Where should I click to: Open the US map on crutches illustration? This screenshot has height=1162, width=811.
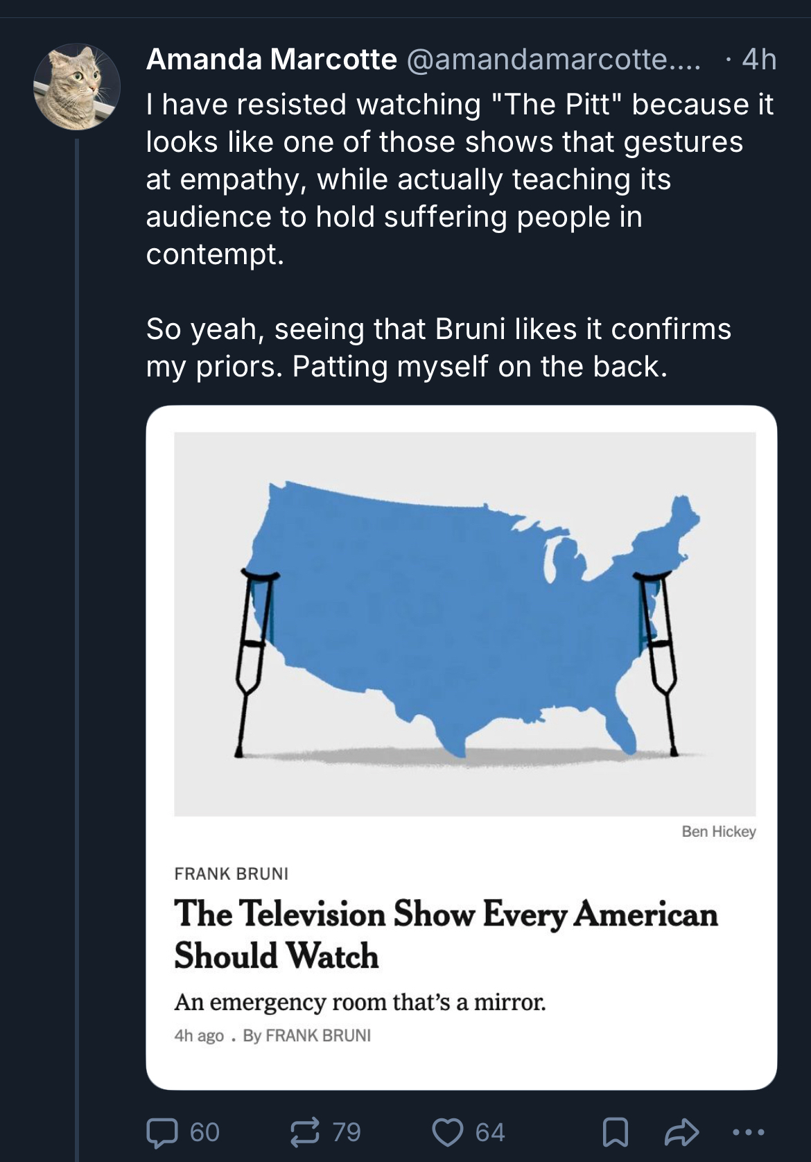pos(464,623)
